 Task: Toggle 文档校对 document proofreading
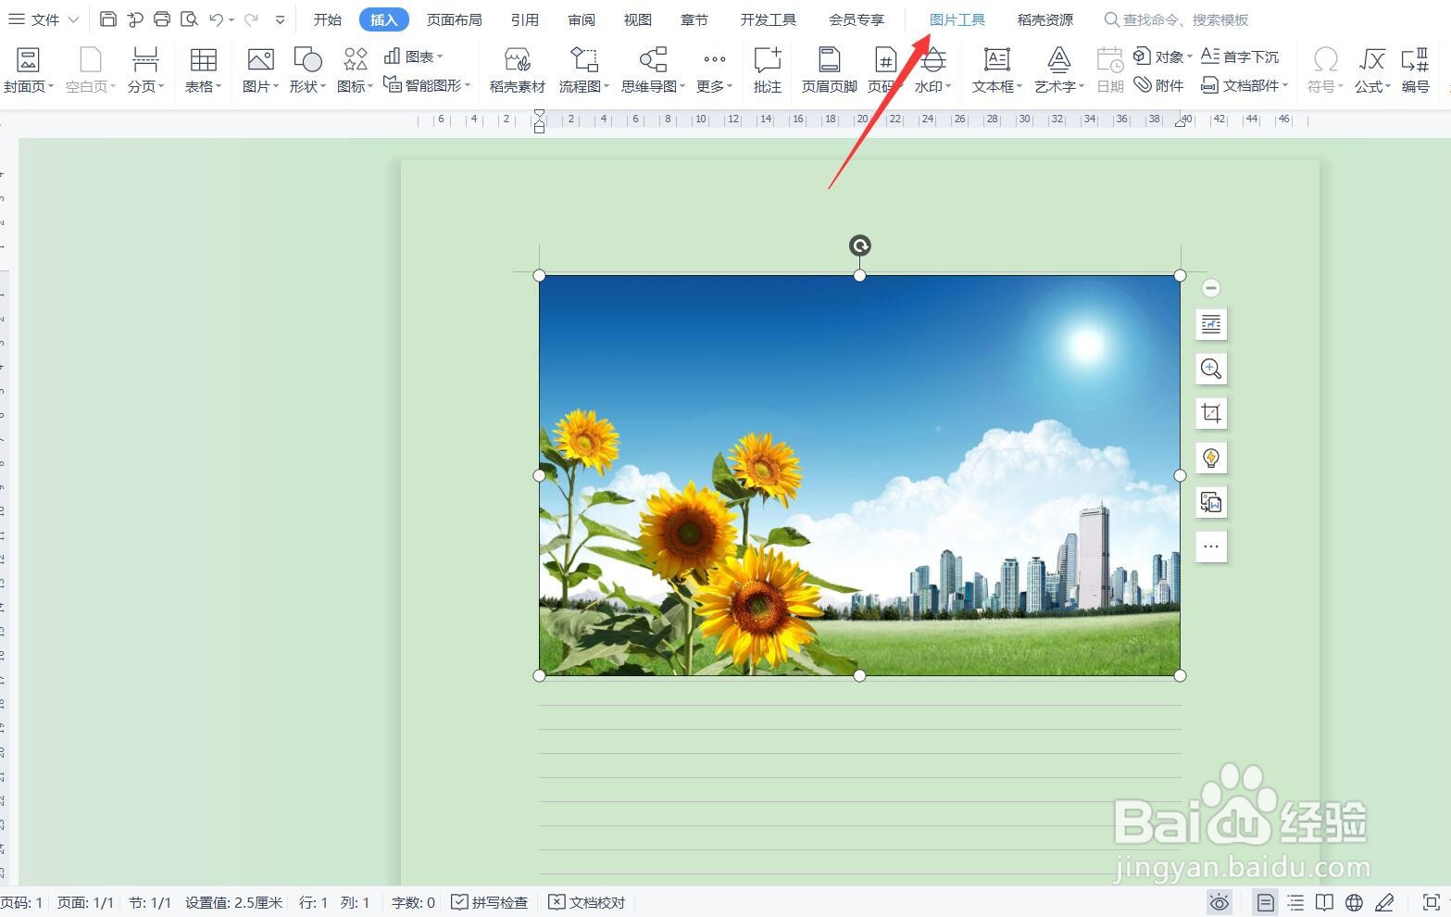(587, 902)
